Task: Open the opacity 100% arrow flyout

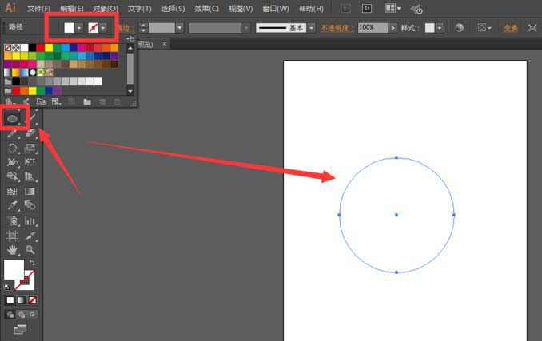Action: pos(393,28)
